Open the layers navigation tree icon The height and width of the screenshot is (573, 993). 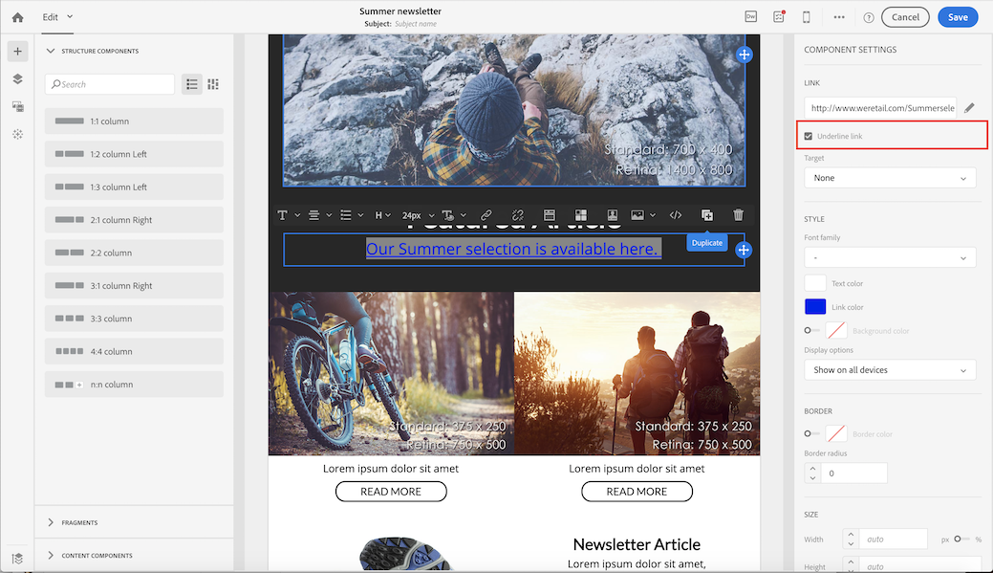(x=18, y=79)
